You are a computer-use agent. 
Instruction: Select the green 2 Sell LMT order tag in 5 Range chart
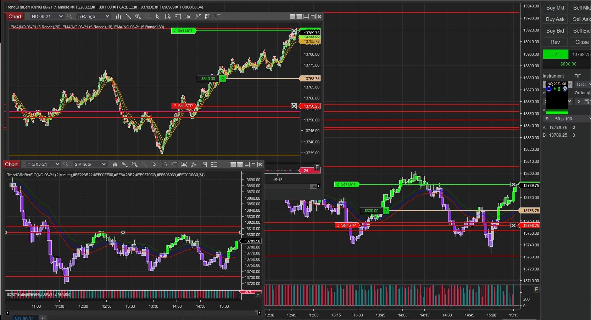coord(184,31)
